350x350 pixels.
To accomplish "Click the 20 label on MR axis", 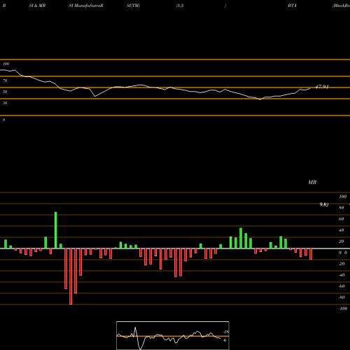I will click(x=342, y=241).
